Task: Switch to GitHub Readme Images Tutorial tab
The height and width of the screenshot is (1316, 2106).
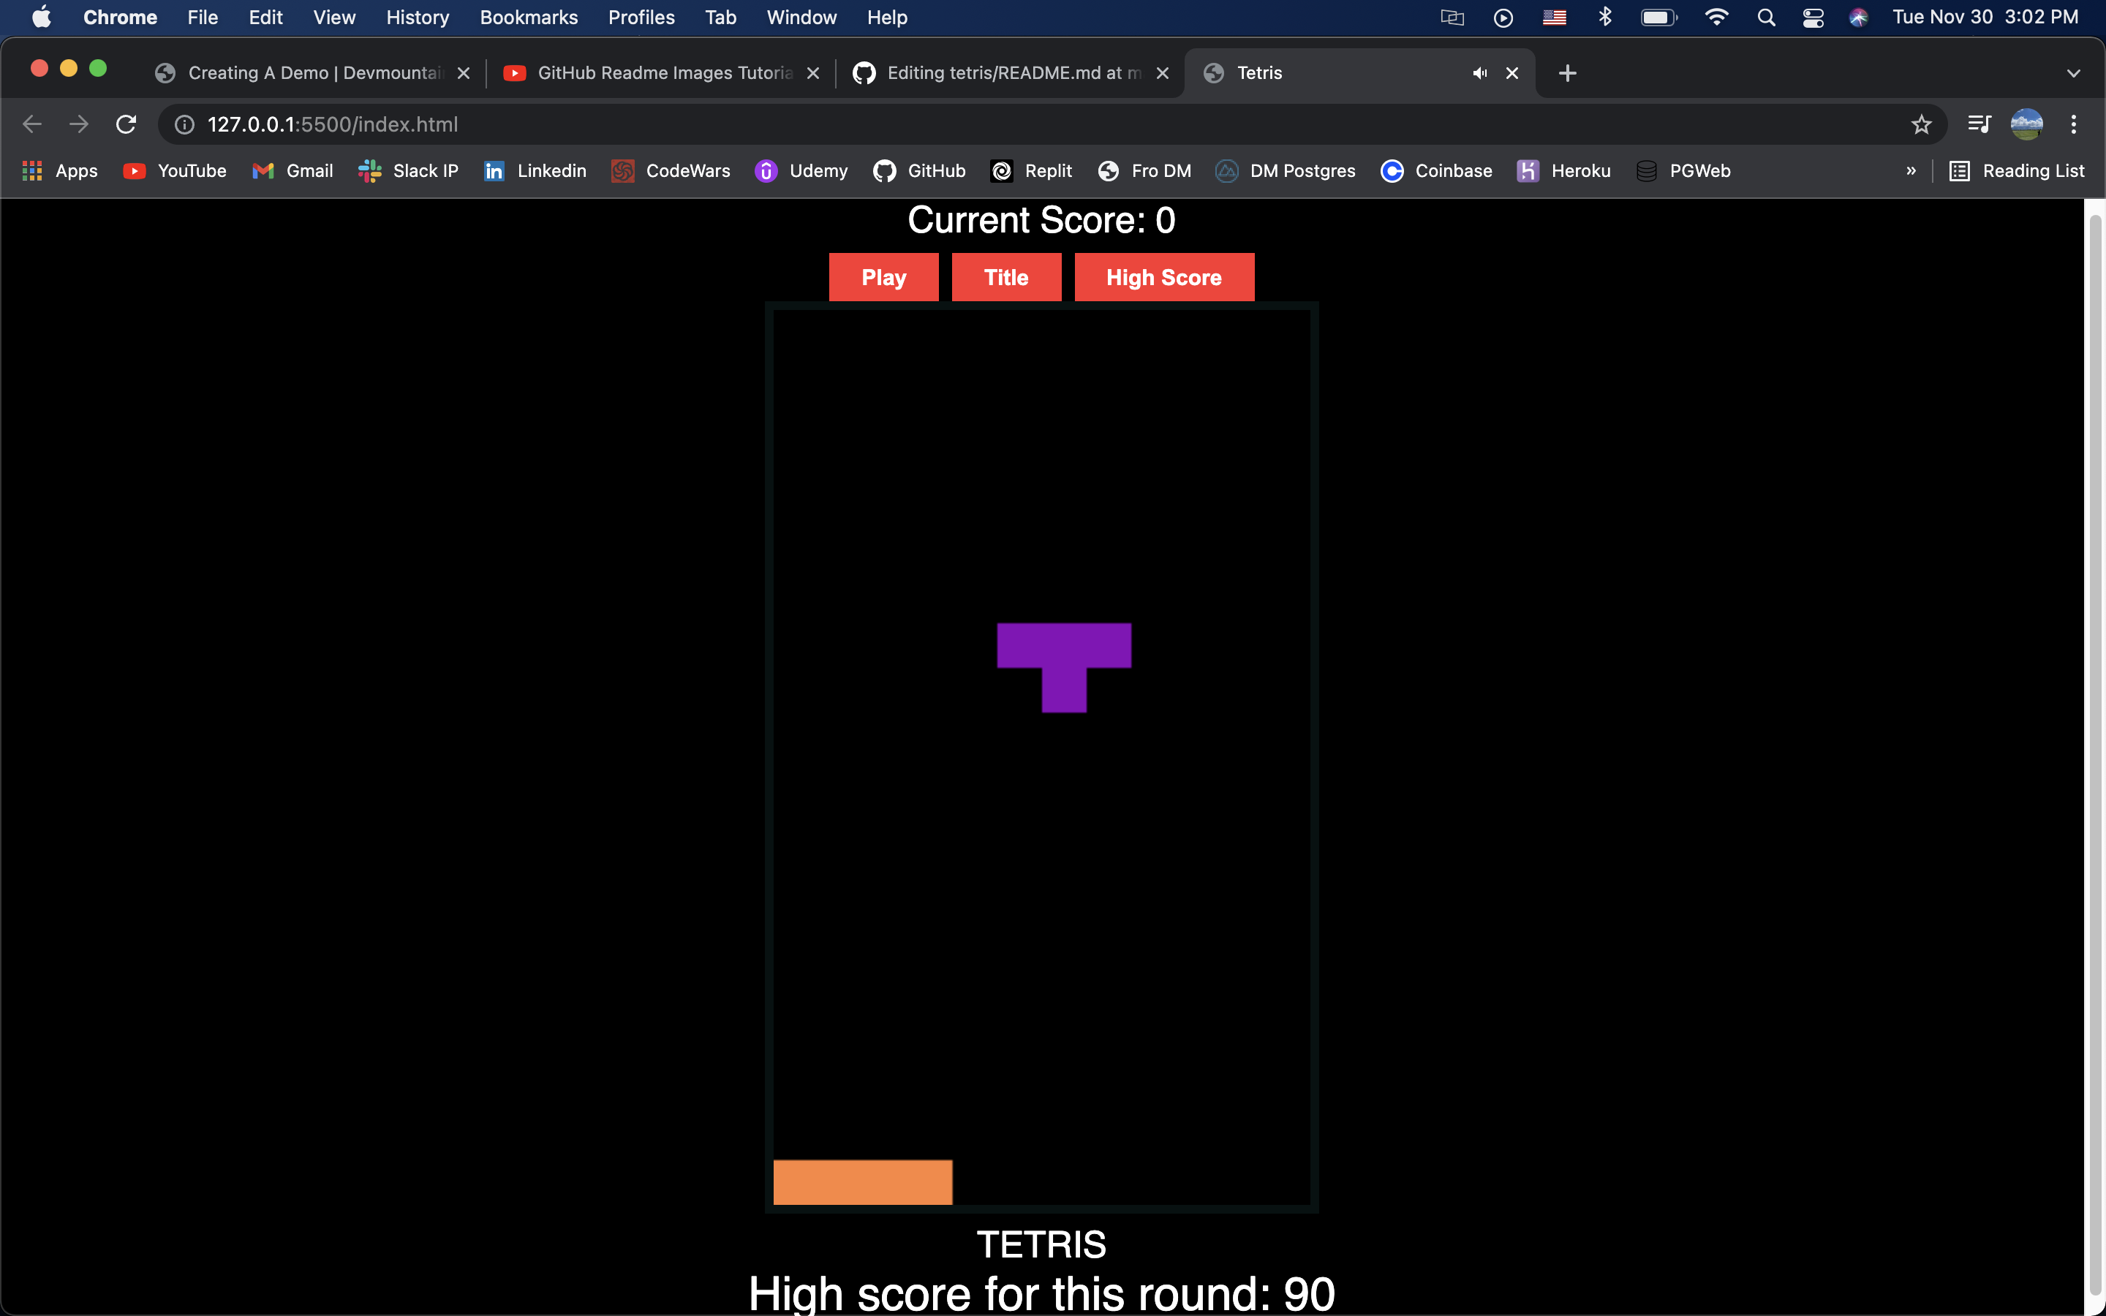Action: click(x=661, y=73)
